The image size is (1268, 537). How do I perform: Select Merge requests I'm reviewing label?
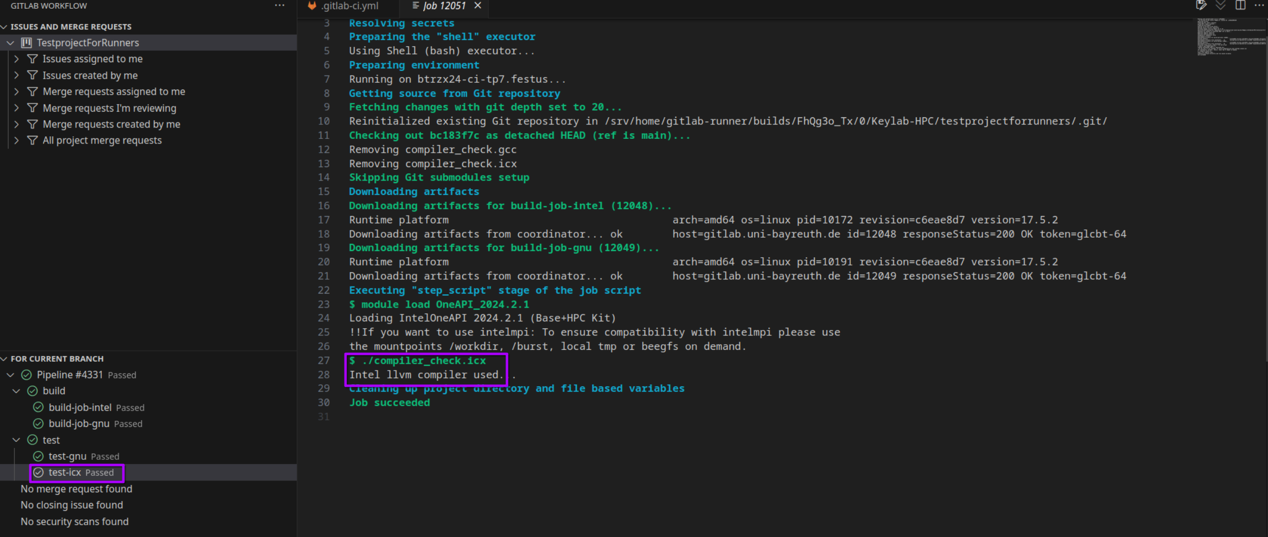[110, 108]
